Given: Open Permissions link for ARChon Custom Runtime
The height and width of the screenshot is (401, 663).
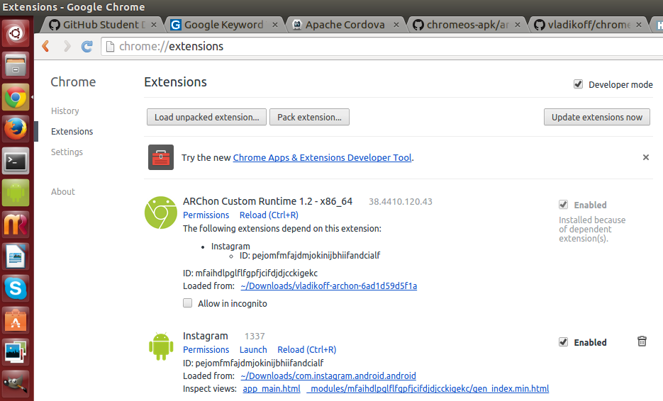Looking at the screenshot, I should [x=206, y=215].
